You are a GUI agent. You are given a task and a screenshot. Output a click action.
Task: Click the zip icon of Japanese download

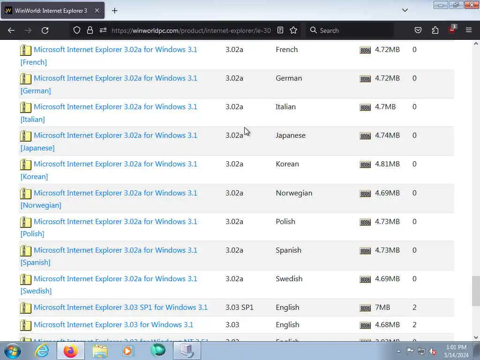(x=26, y=136)
